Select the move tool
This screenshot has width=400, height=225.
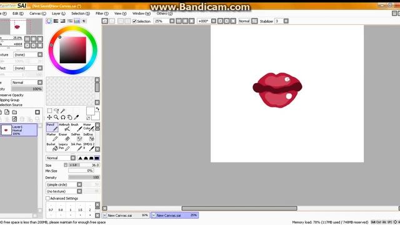click(49, 117)
